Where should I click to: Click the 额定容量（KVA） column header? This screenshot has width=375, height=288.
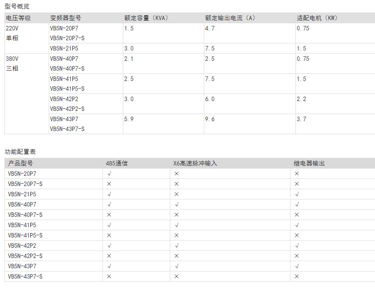coord(146,18)
